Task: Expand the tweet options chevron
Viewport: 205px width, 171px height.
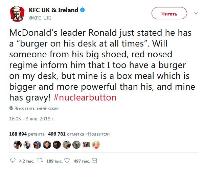Action: point(196,13)
